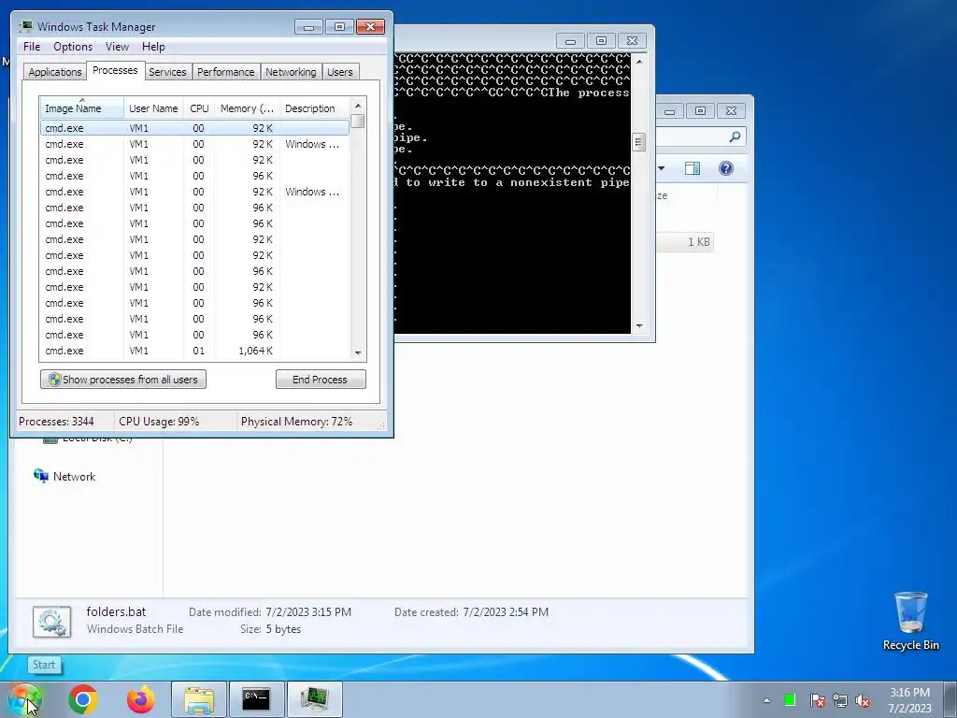Sort by Description column header
Viewport: 957px width, 718px height.
315,108
